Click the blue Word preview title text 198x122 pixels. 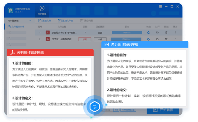(124, 44)
